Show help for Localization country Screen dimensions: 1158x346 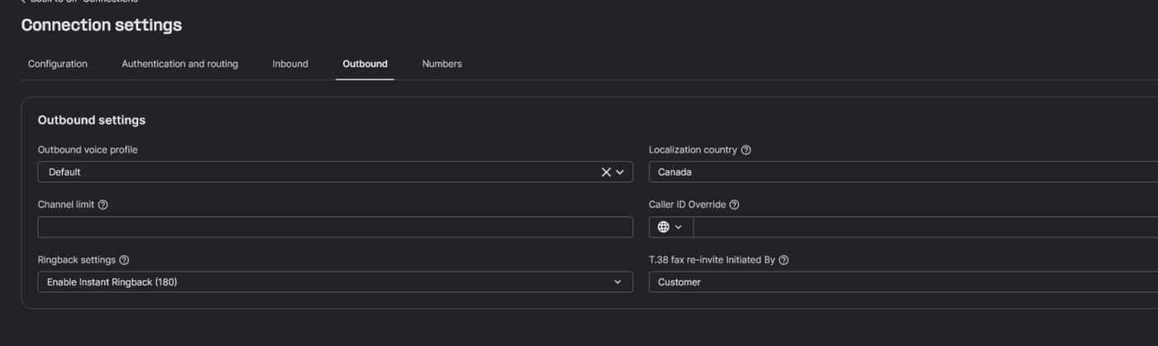coord(746,150)
